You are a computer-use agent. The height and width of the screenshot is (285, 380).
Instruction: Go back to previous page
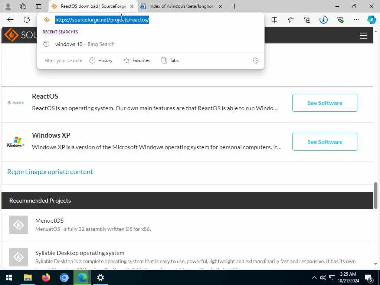(10, 20)
